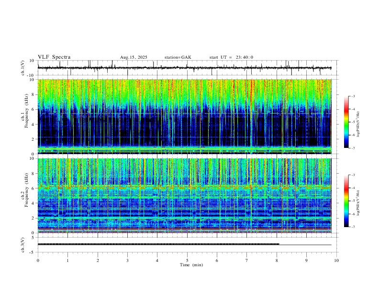379x292 pixels.
Task: Click the ch.2 'Frequency (kHz)' axis label
Action: click(x=26, y=189)
